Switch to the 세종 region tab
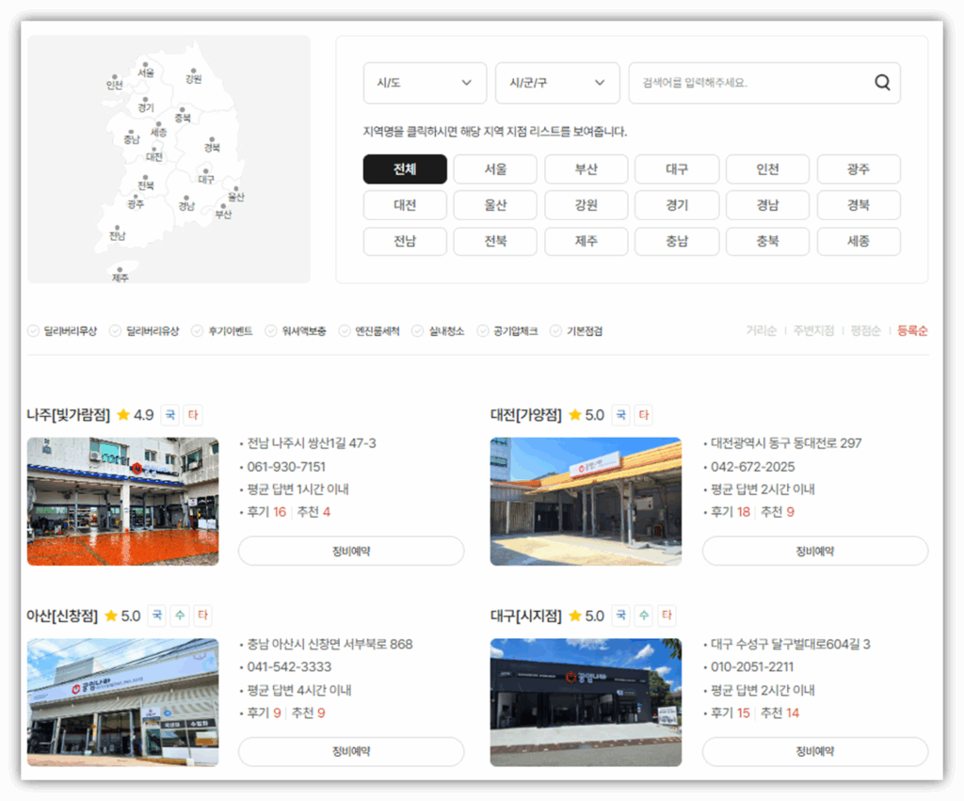Image resolution: width=964 pixels, height=801 pixels. point(859,241)
